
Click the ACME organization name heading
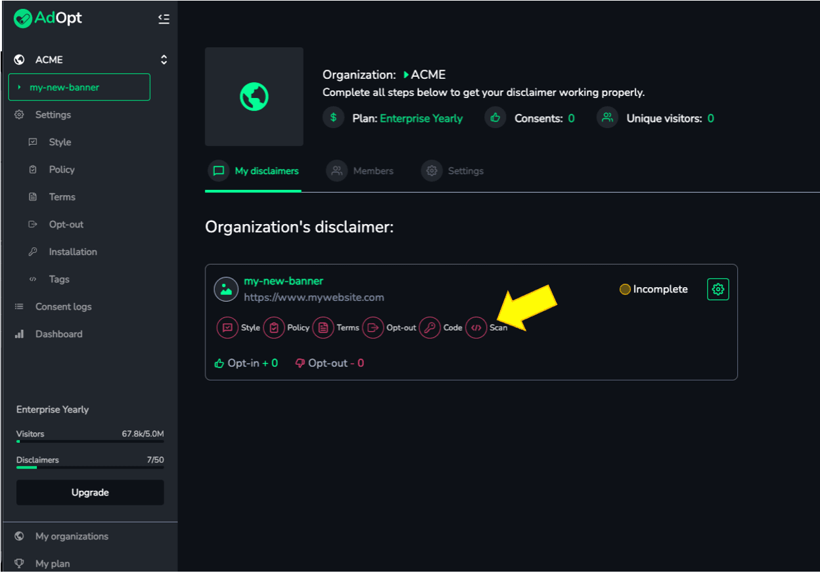[428, 75]
